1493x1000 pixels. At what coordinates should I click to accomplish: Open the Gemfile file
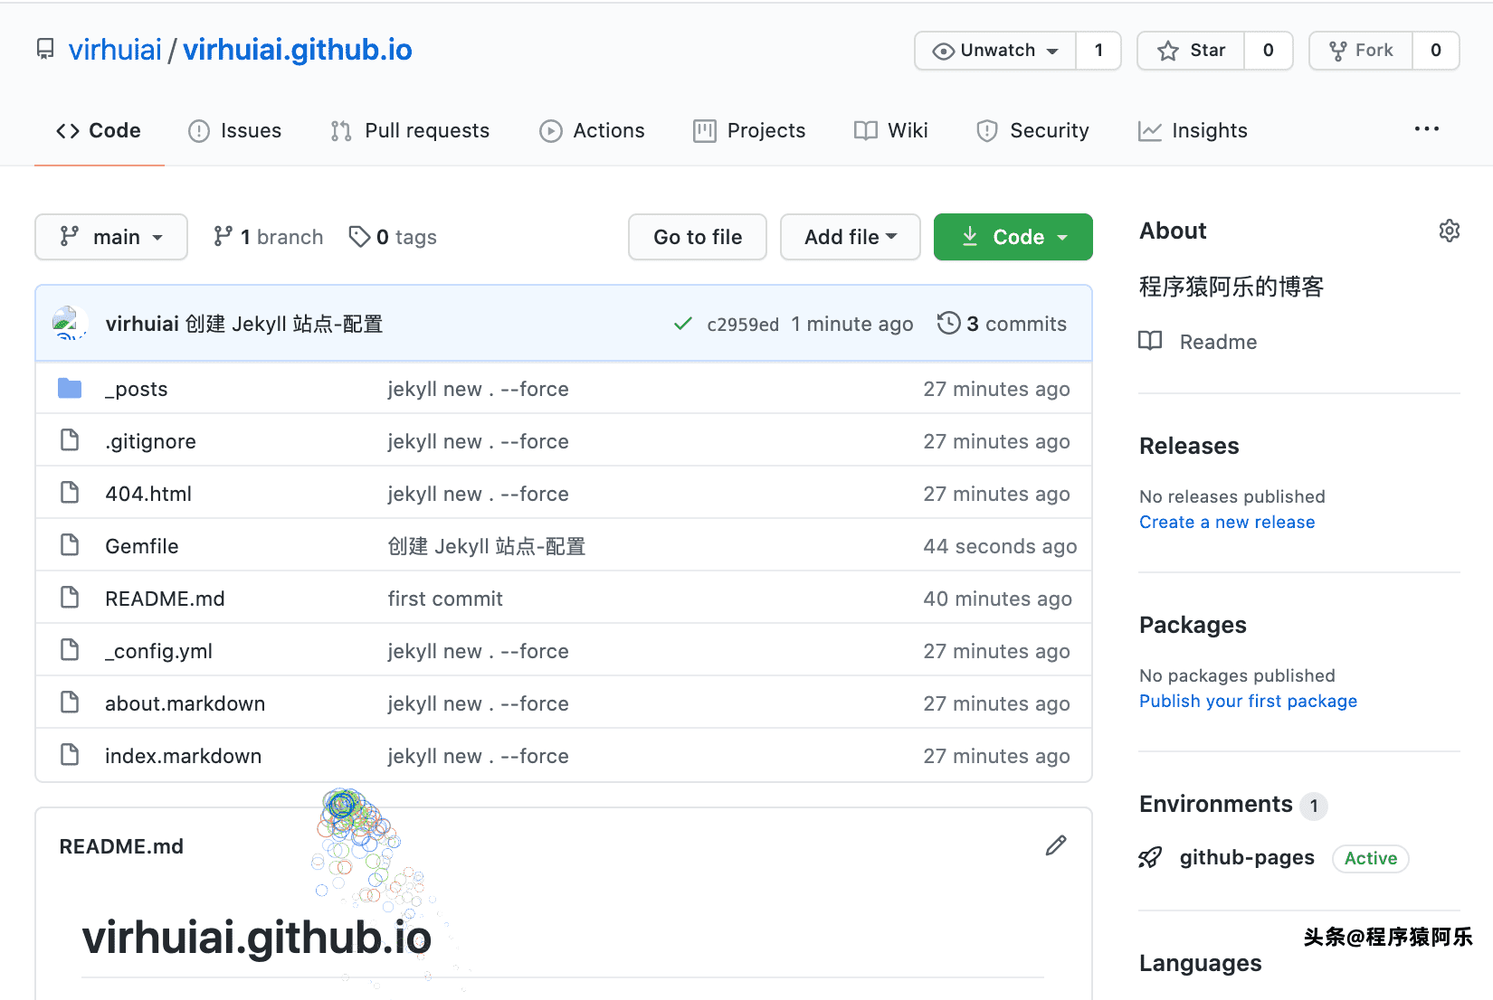pyautogui.click(x=142, y=546)
